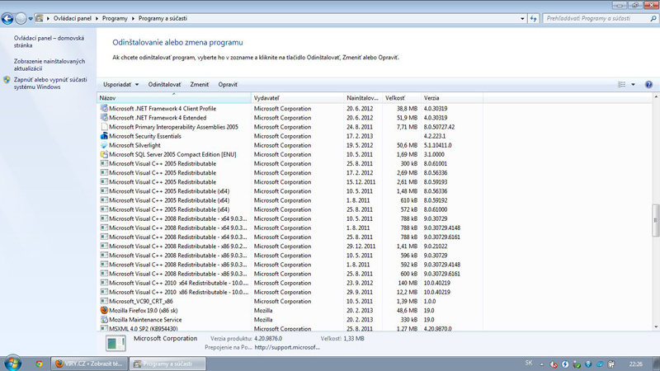Click the program thumbnail in details pane
Screen dimensions: 660x371
pos(115,343)
